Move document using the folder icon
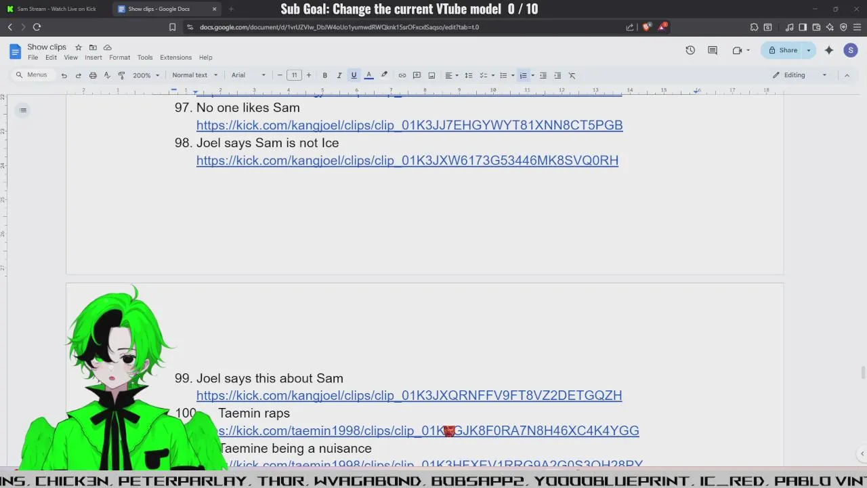Image resolution: width=867 pixels, height=488 pixels. pyautogui.click(x=93, y=47)
